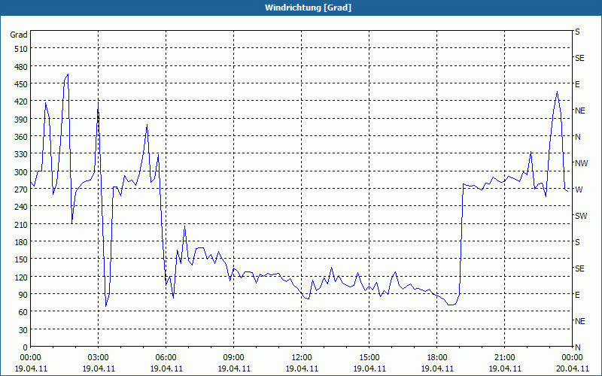Pick the 21:00 time axis label
The image size is (602, 376).
(x=504, y=358)
